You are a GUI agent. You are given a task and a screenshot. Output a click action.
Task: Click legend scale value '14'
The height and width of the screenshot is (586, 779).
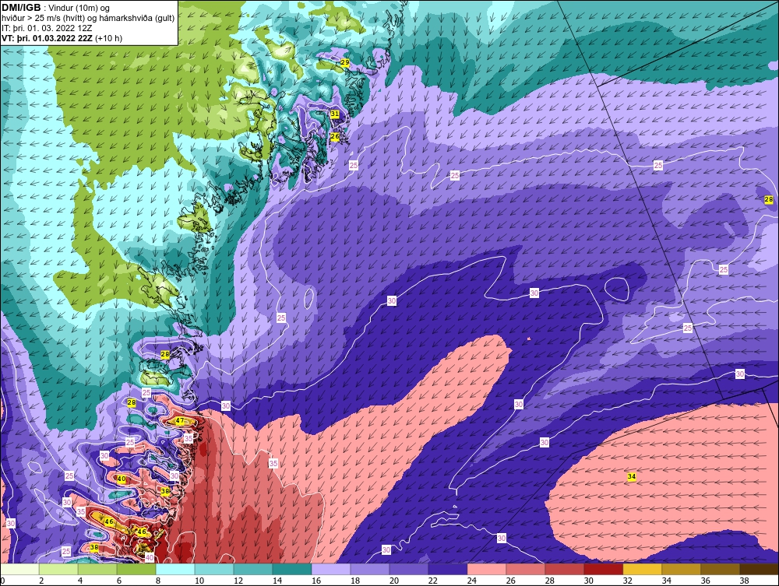pyautogui.click(x=277, y=581)
